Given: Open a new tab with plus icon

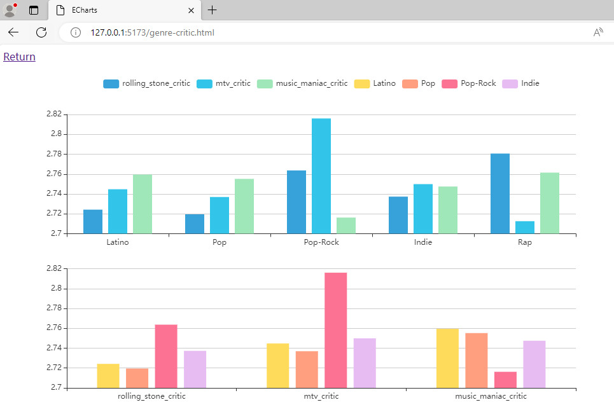Looking at the screenshot, I should [213, 10].
